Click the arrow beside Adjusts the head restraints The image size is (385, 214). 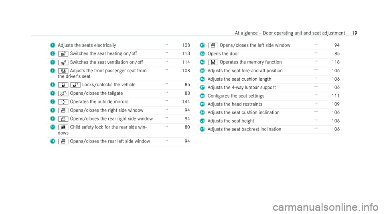tap(316, 104)
